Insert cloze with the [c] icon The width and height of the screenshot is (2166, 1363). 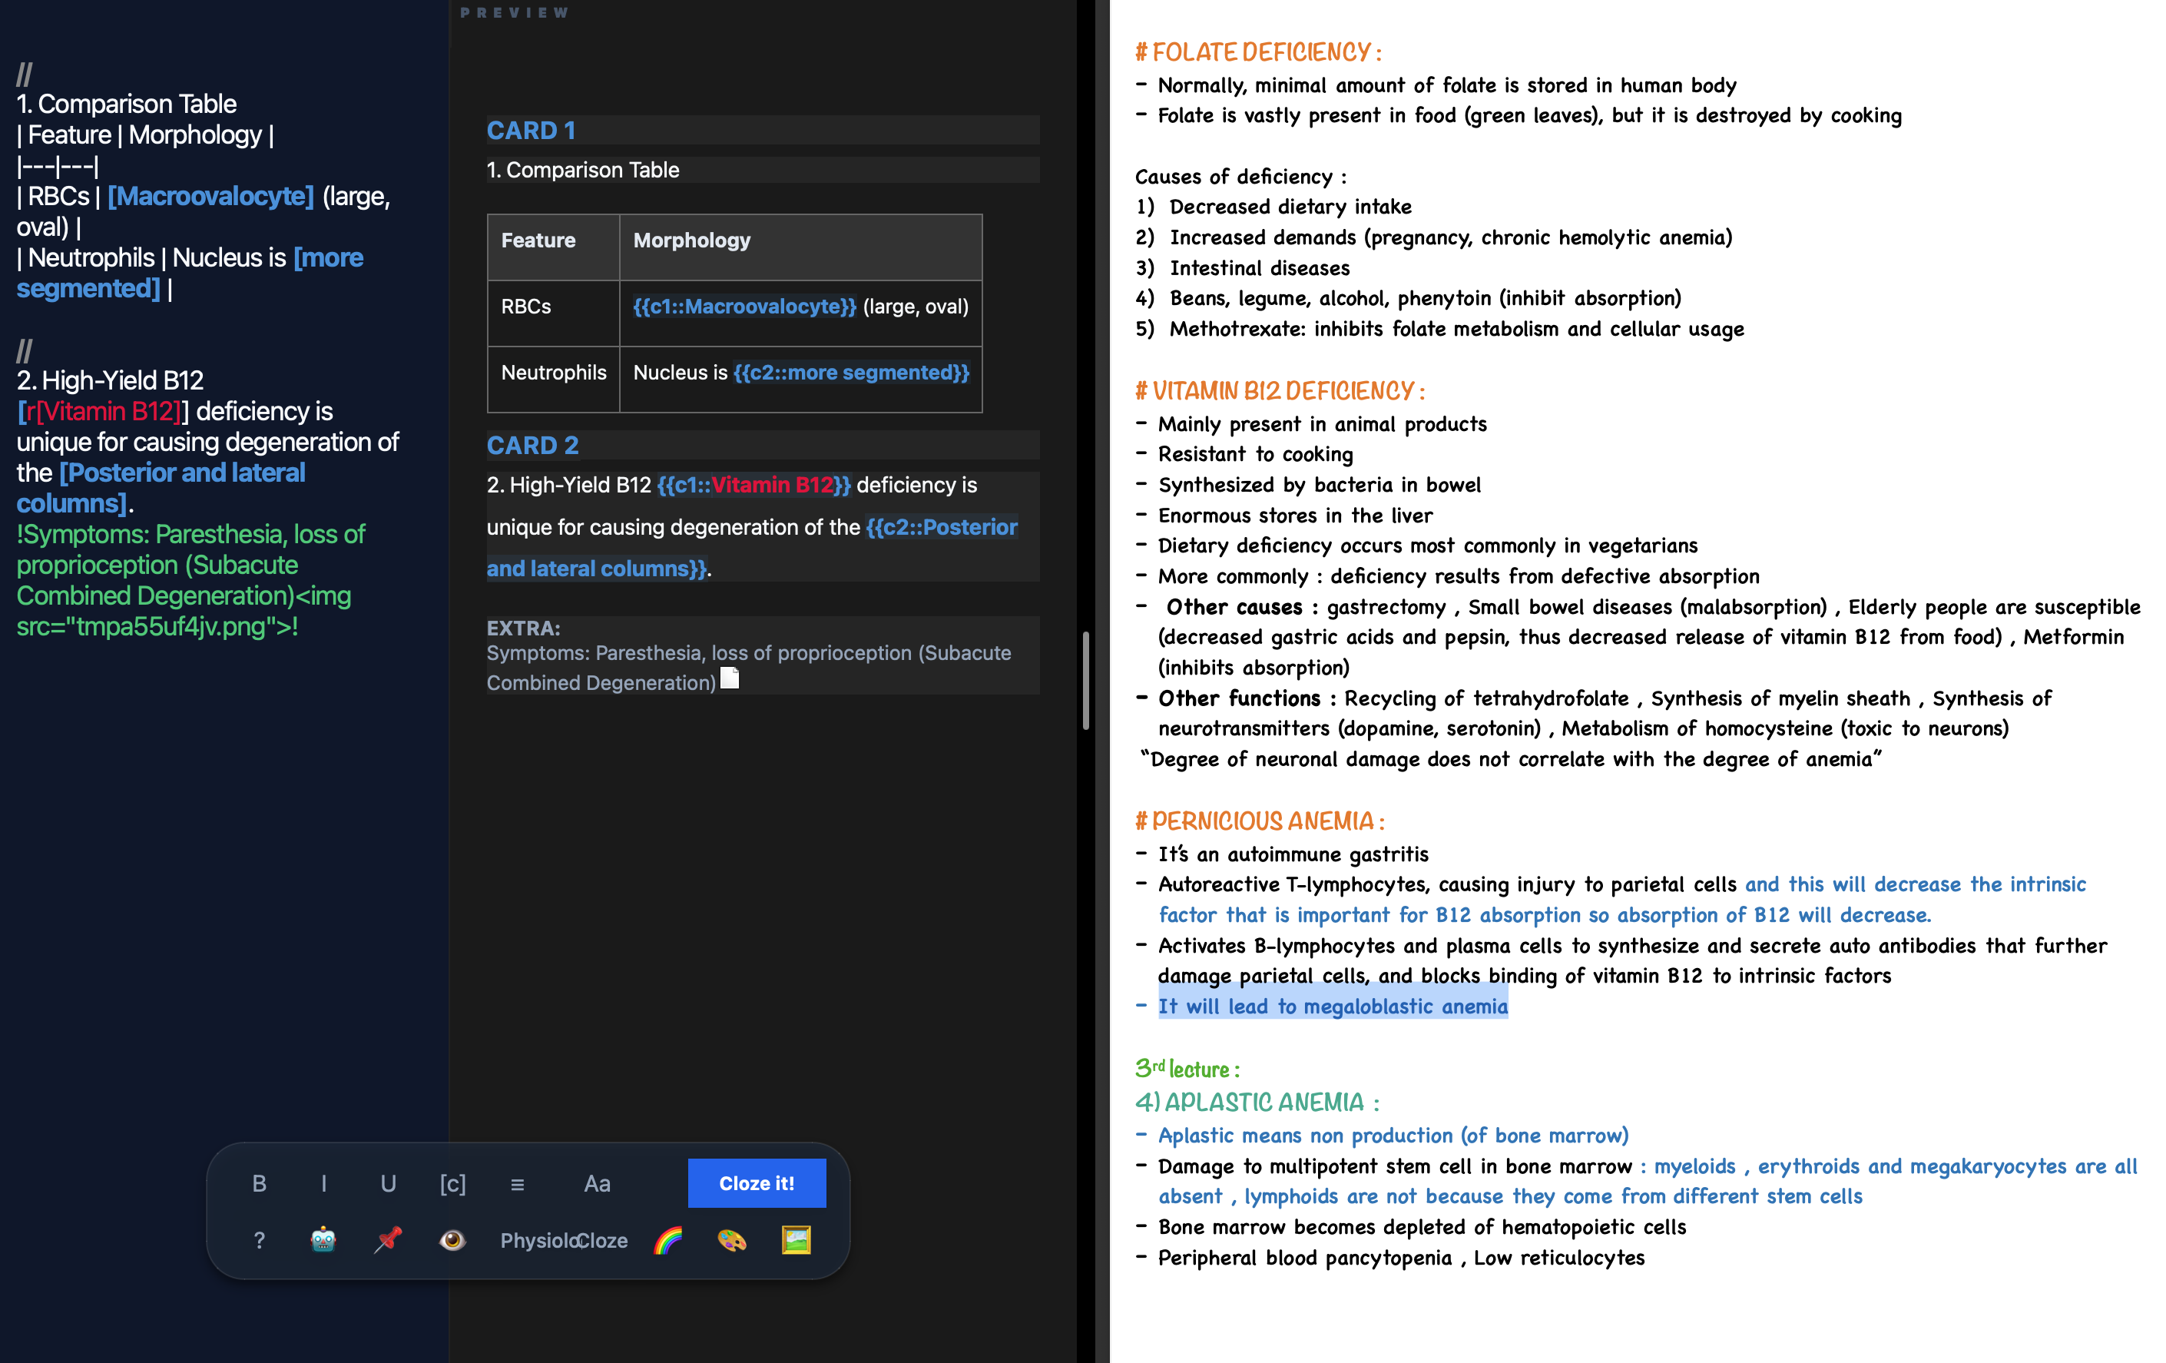[x=452, y=1183]
